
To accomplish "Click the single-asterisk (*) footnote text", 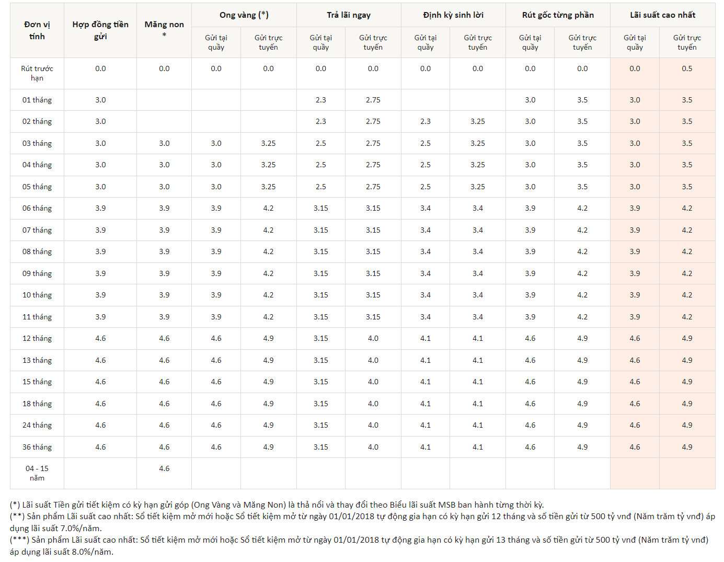I will pyautogui.click(x=277, y=505).
